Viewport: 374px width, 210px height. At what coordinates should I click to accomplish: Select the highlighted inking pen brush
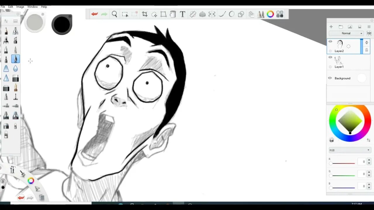(x=15, y=59)
